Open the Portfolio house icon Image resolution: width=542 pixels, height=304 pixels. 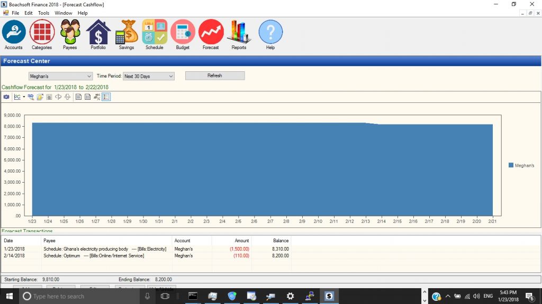(x=98, y=34)
